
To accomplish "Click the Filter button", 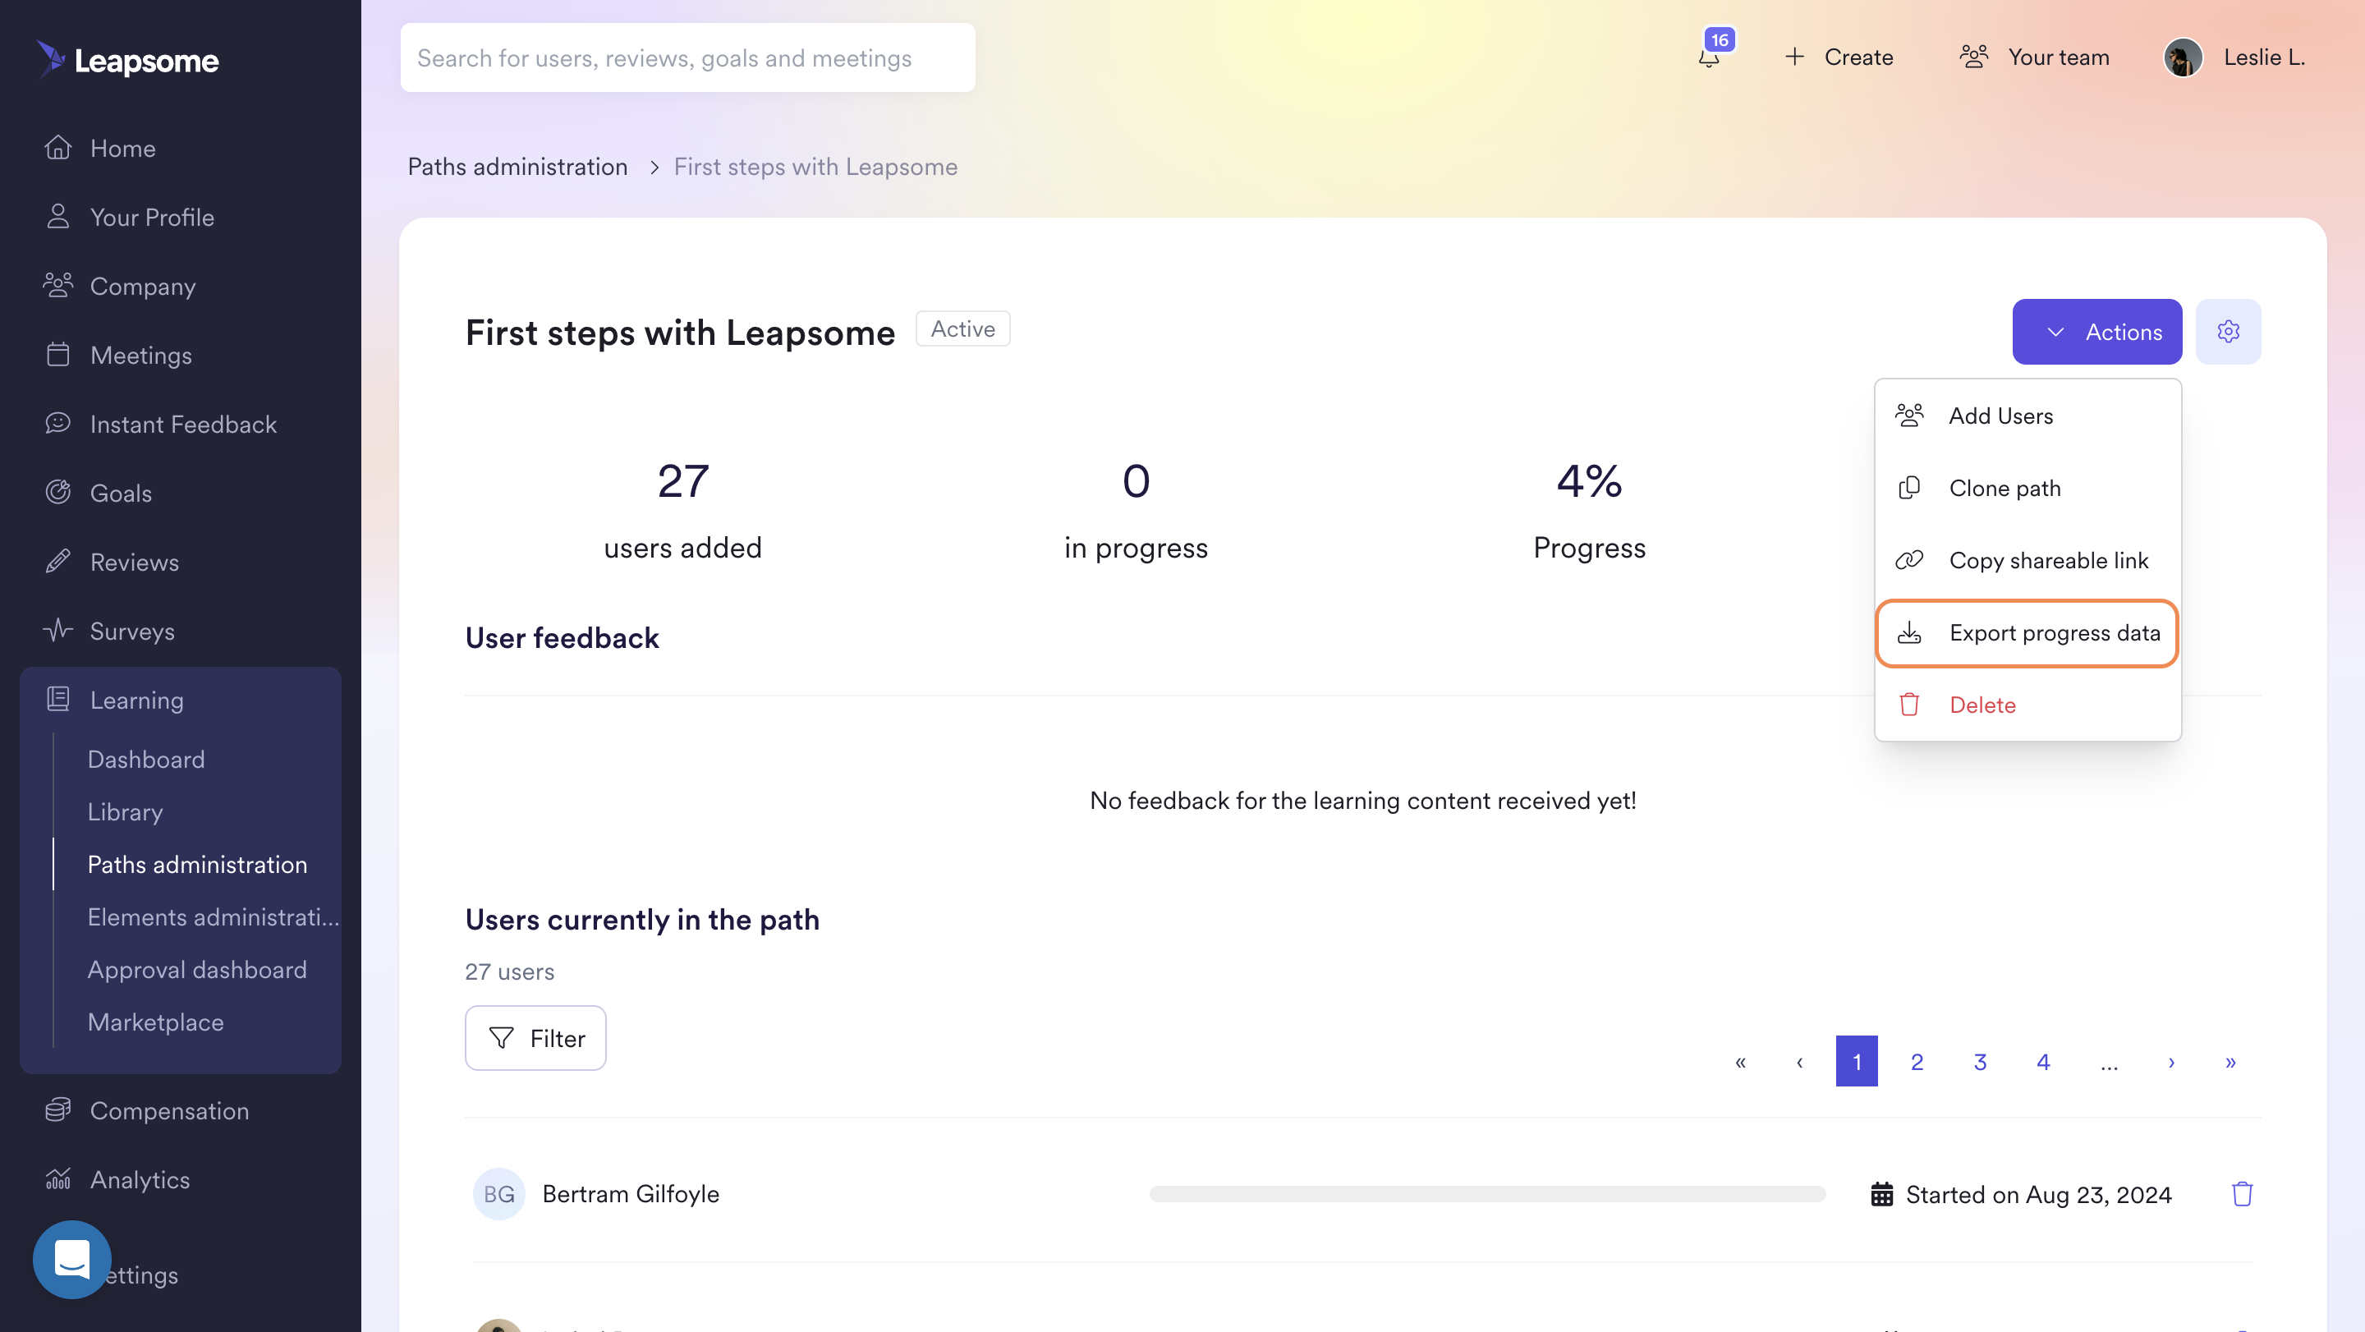I will point(535,1037).
